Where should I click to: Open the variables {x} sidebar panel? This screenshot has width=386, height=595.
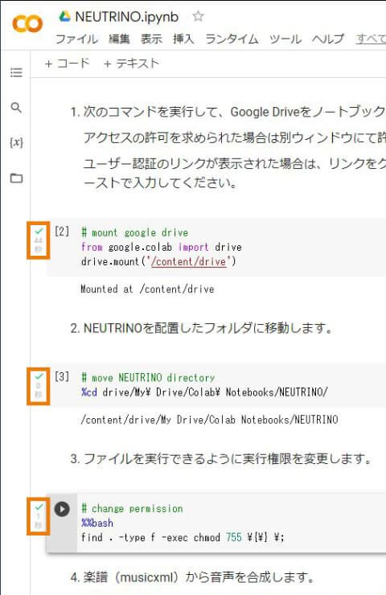click(x=16, y=142)
